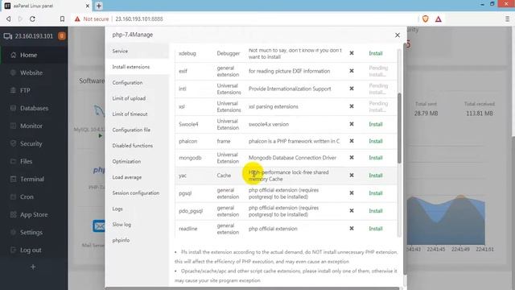Click the extensions list scrollbar thumb

(399, 128)
